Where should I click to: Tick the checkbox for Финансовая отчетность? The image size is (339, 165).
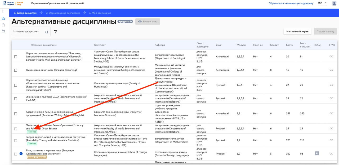click(x=16, y=70)
